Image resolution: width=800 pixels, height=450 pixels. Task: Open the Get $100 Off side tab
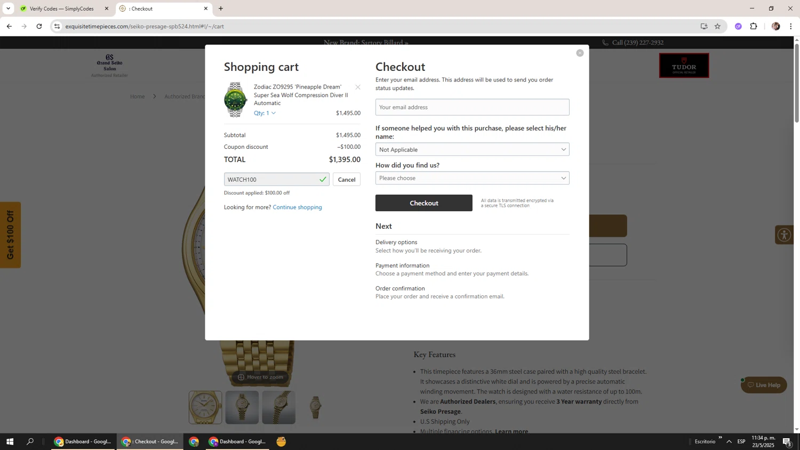coord(10,235)
